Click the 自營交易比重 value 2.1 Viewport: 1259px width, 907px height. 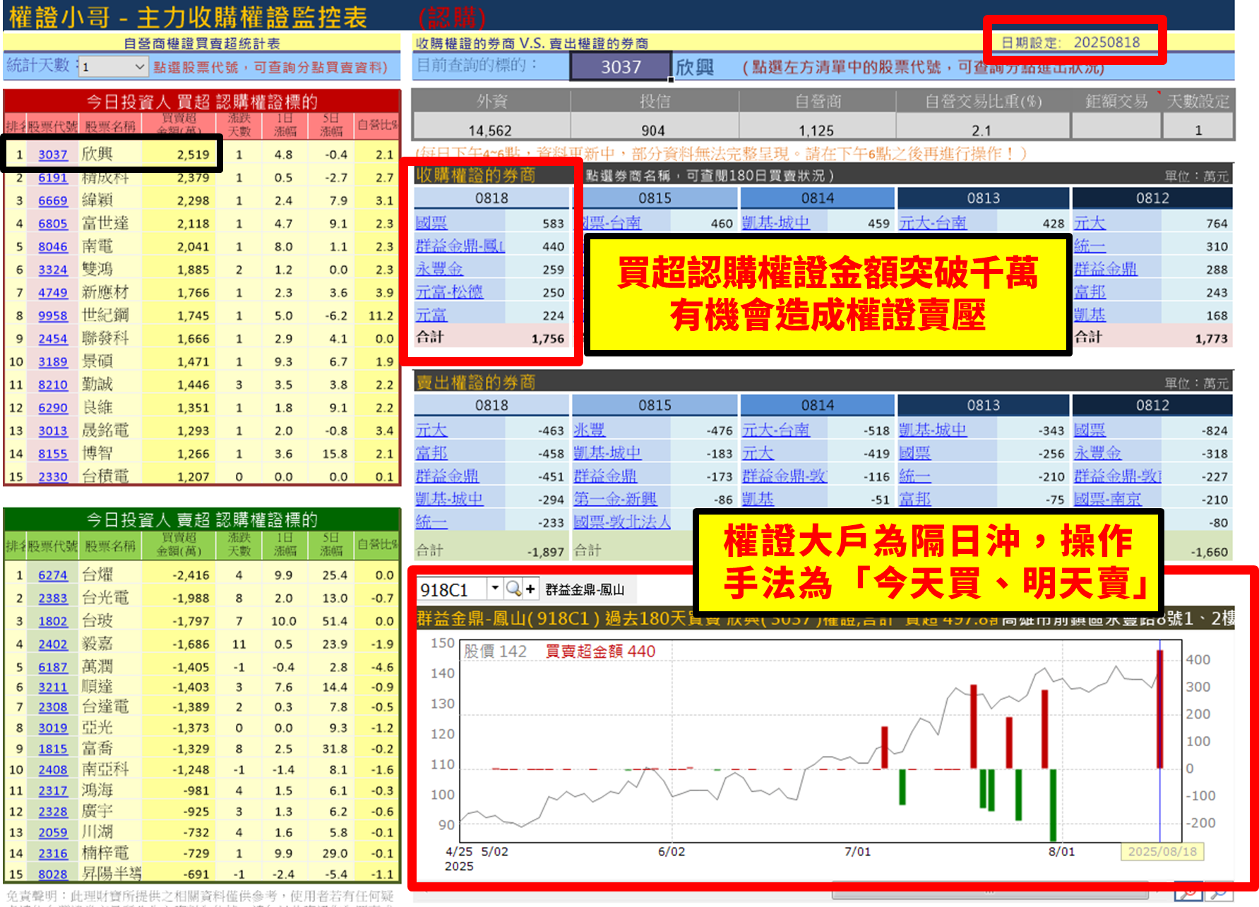point(981,131)
